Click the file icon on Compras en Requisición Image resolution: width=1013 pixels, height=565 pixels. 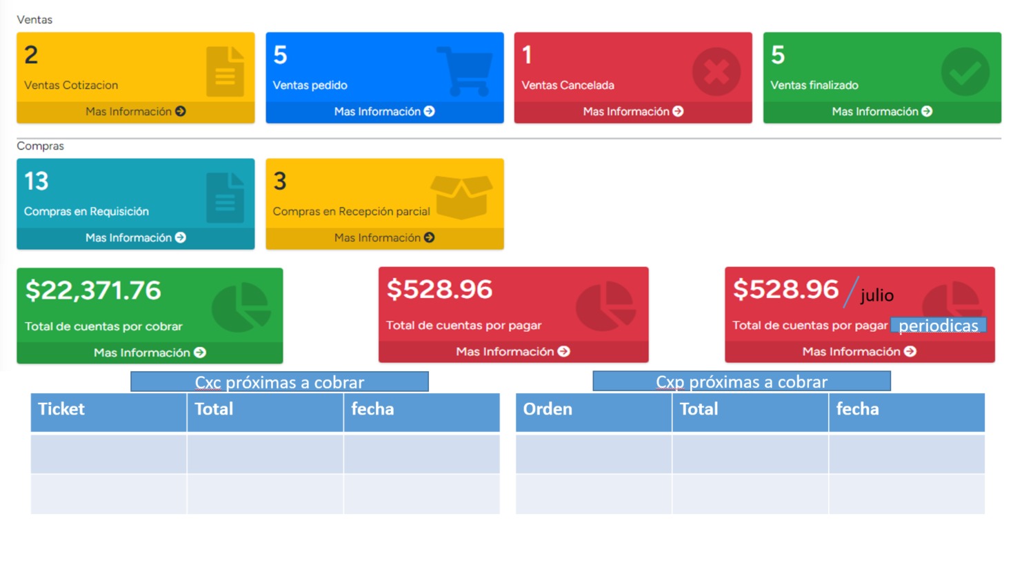(x=225, y=198)
